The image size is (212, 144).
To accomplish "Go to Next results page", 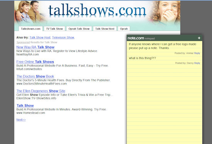I will click(x=21, y=120).
